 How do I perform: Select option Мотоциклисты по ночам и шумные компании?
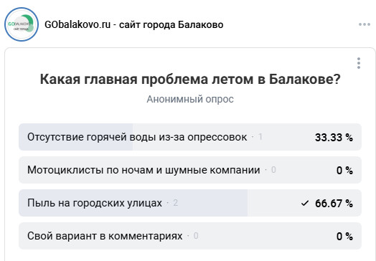click(190, 170)
